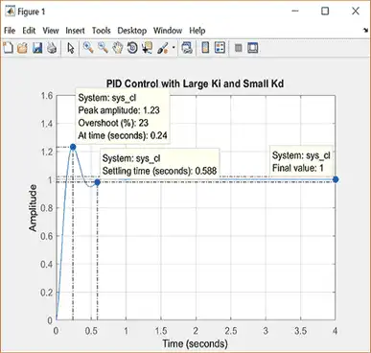Image resolution: width=371 pixels, height=353 pixels.
Task: Click the Time (seconds) x-axis label
Action: (195, 343)
